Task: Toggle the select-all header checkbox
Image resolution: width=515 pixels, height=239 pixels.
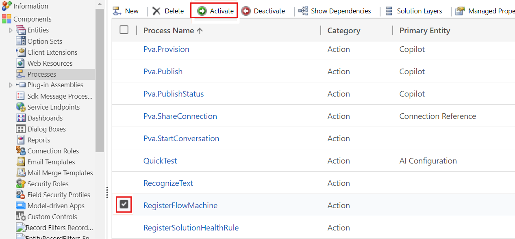Action: tap(124, 30)
